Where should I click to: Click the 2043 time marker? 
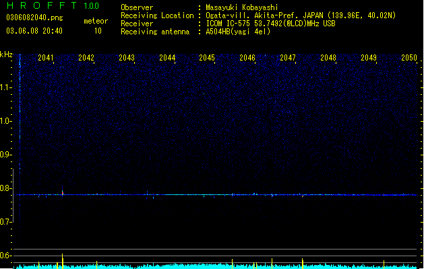click(x=127, y=58)
